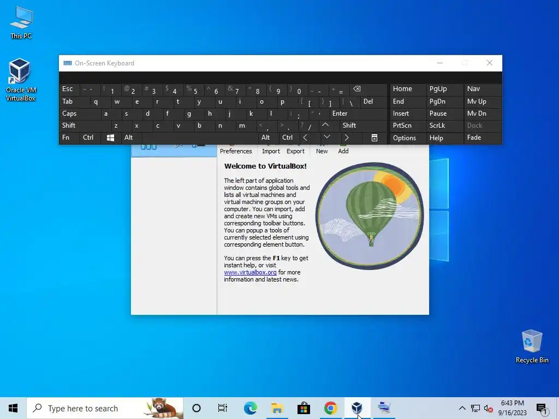Tap the PrtScn key on keyboard
559x419 pixels.
408,125
